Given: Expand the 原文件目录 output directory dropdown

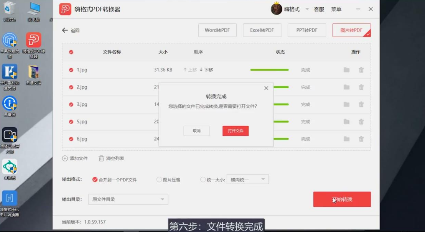Looking at the screenshot, I should point(128,199).
